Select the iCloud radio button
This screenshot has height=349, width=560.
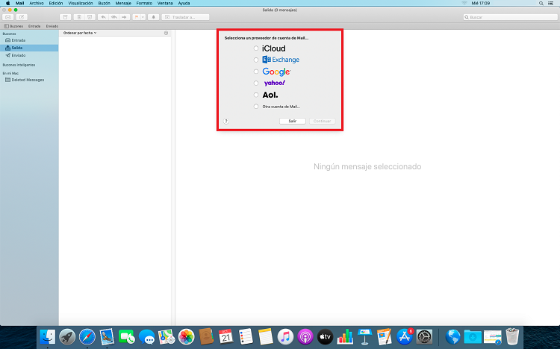point(255,48)
